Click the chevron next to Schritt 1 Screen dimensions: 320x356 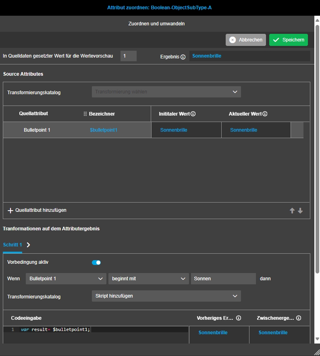coord(28,245)
